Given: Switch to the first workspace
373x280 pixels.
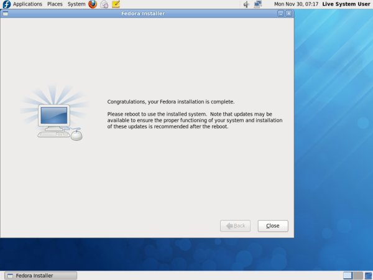Looking at the screenshot, I should click(x=348, y=276).
